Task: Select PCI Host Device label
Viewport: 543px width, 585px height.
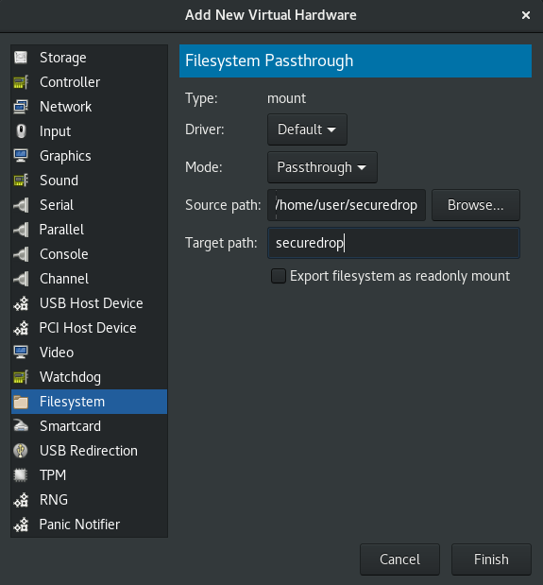Action: click(x=88, y=328)
